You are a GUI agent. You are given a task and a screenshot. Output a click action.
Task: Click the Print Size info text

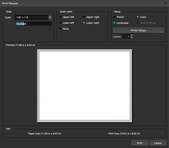click(124, 133)
